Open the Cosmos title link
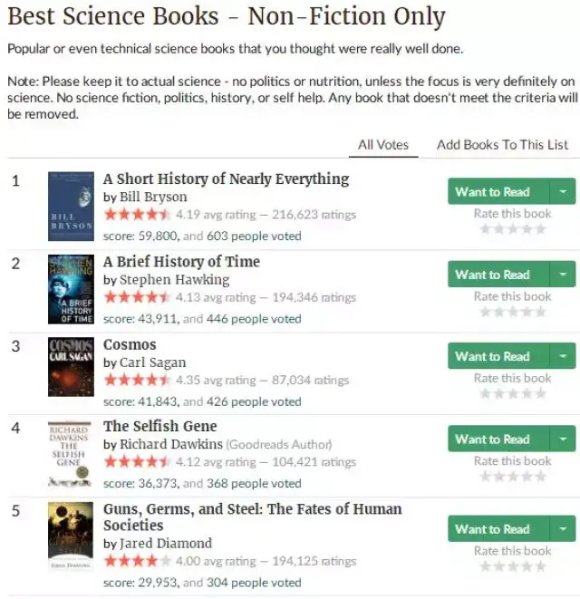580x599 pixels. click(130, 344)
